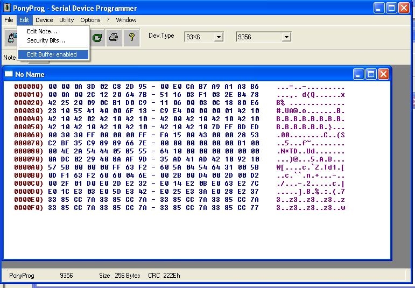415x288 pixels.
Task: Click the address 000030) in hex view
Action: click(x=29, y=111)
